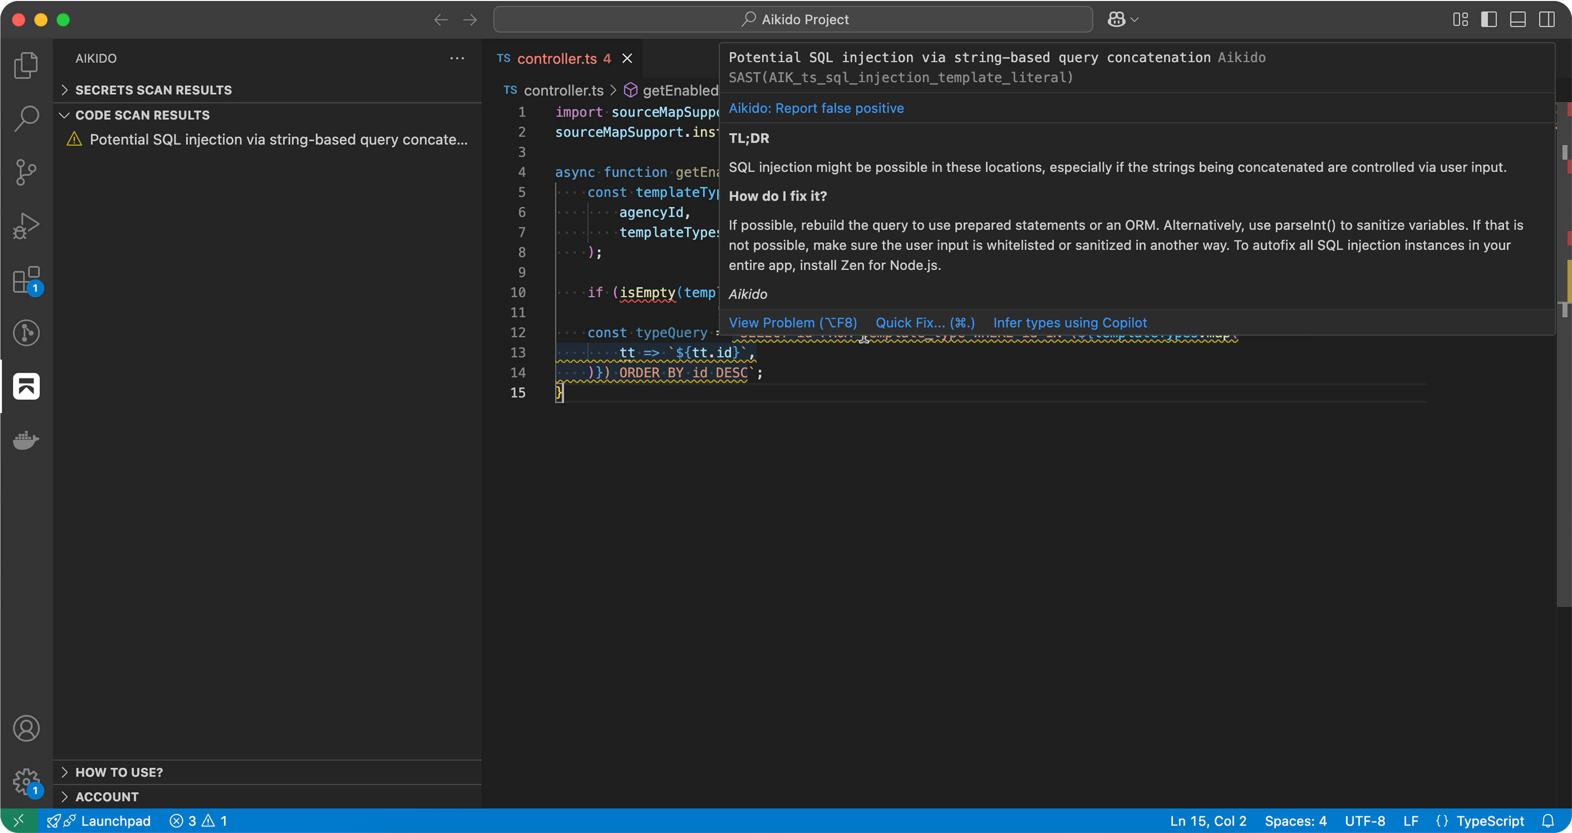Collapse the Code Scan Results section
This screenshot has height=833, width=1572.
[x=142, y=115]
